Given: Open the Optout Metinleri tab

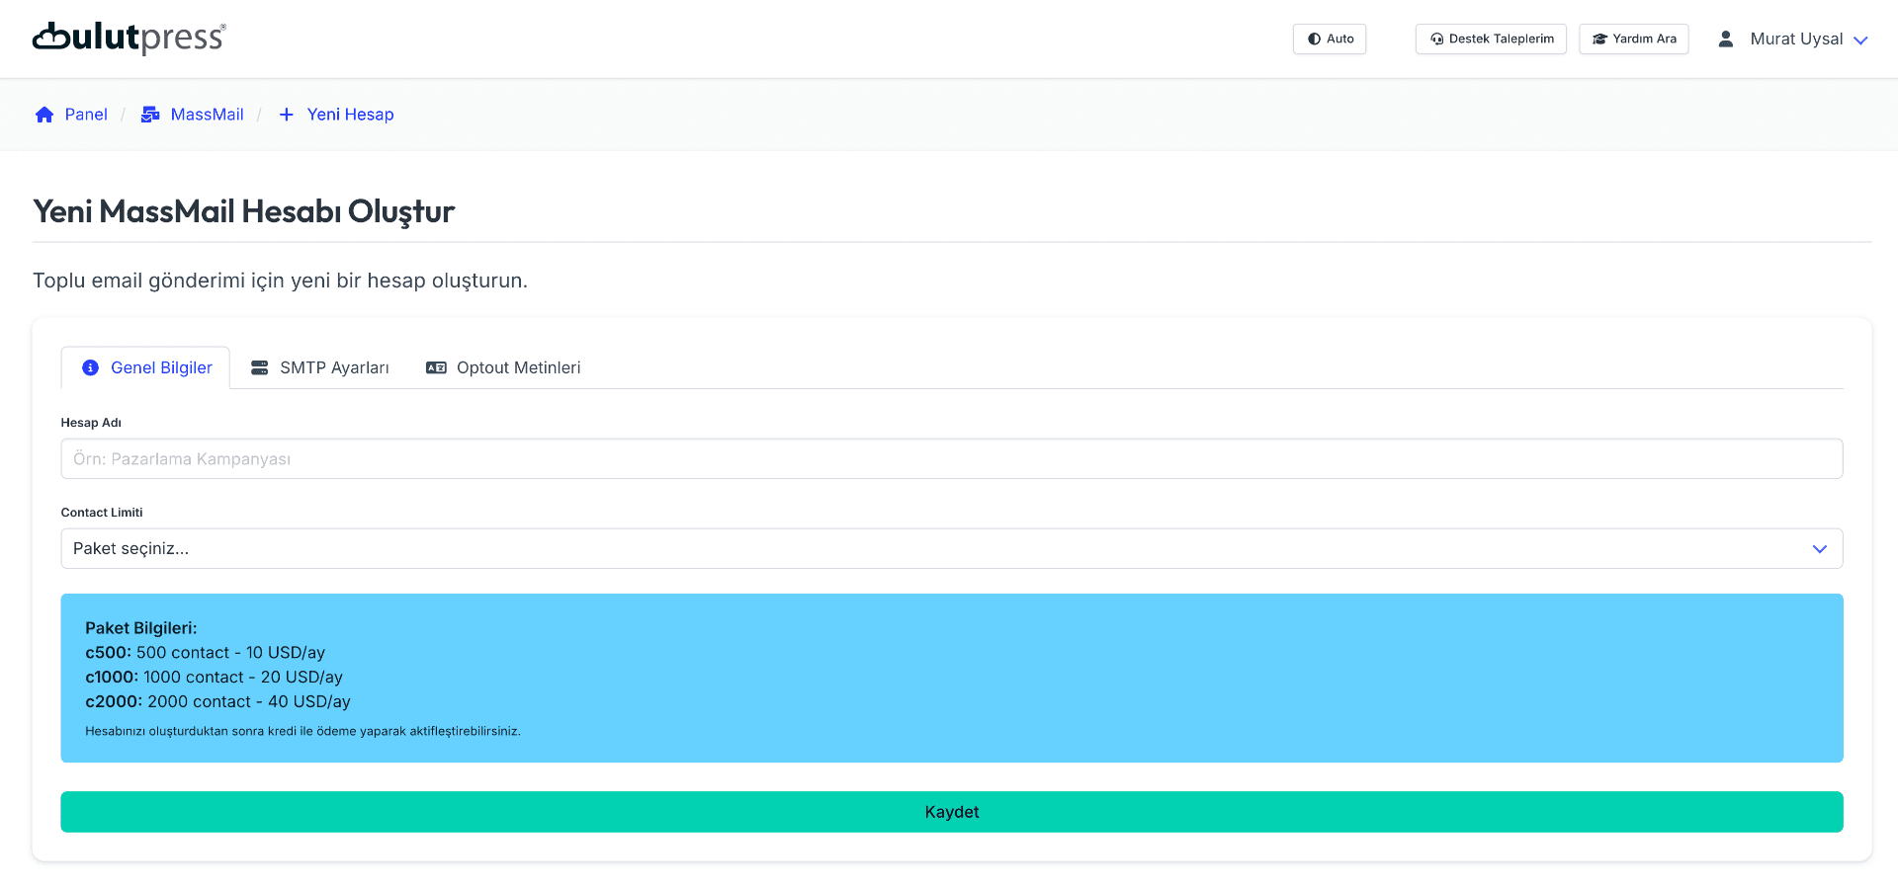Looking at the screenshot, I should [518, 367].
